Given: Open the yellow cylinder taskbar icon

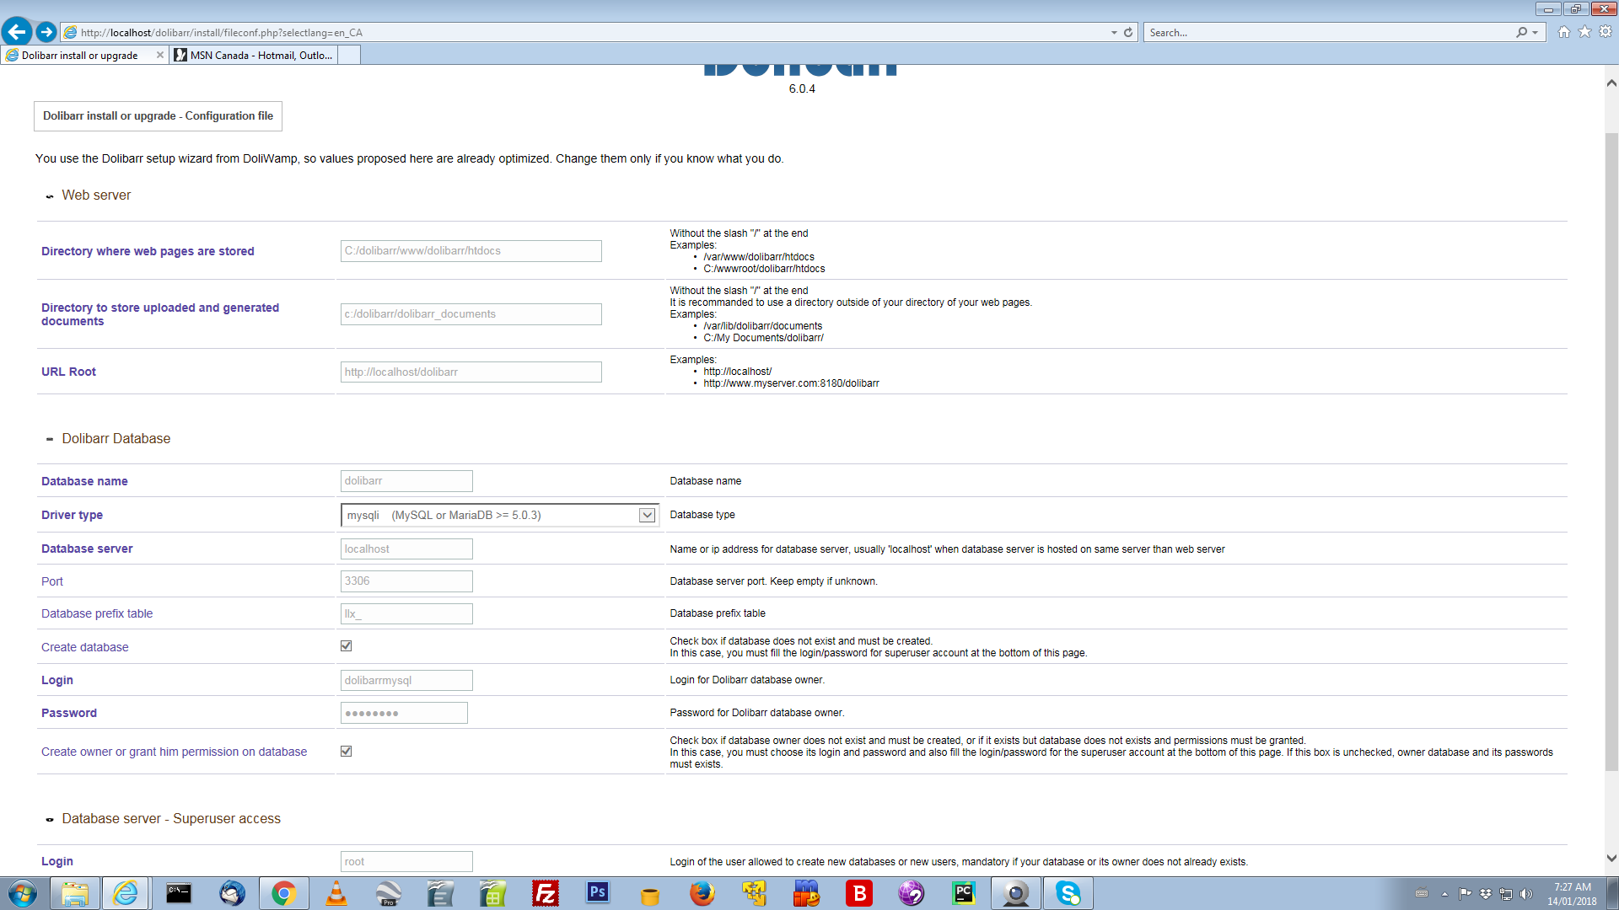Looking at the screenshot, I should 649,893.
